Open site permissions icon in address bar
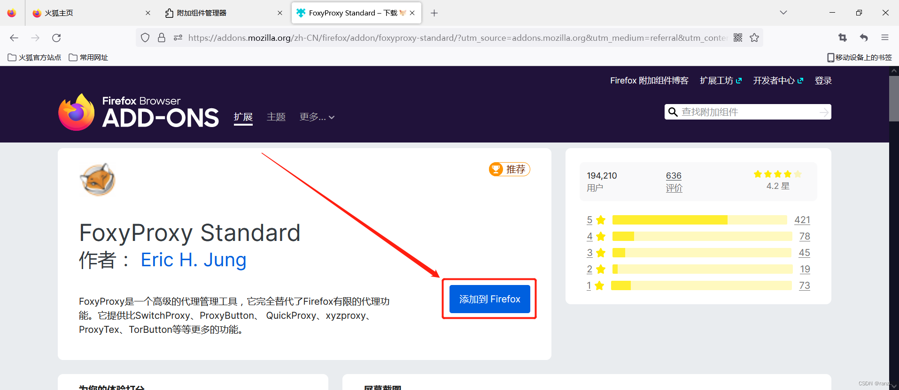899x390 pixels. point(178,38)
